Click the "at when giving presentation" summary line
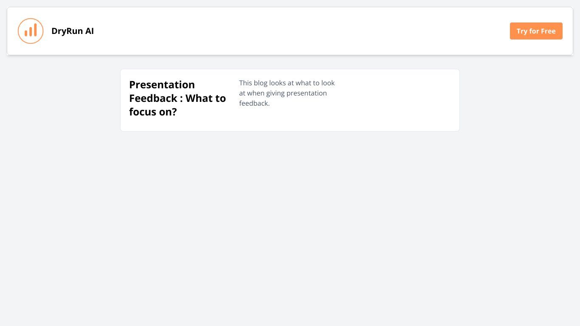 pos(283,93)
